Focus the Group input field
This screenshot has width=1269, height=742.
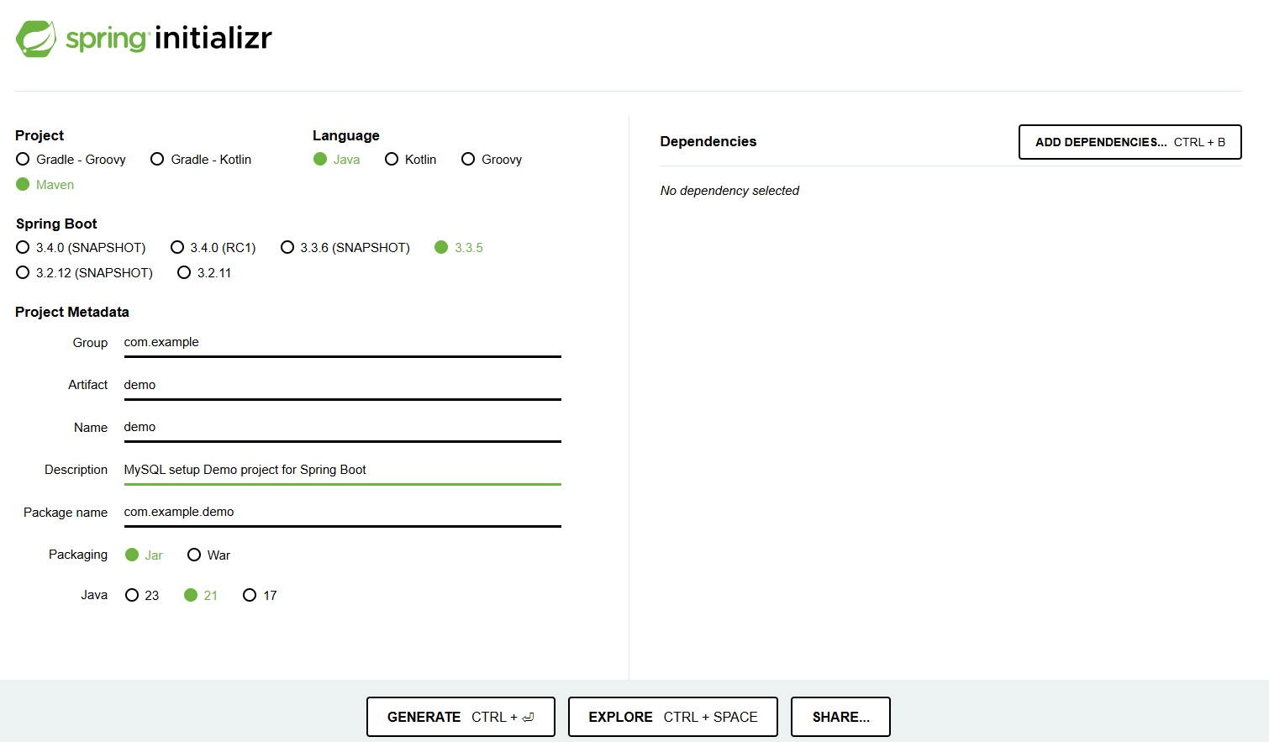coord(342,343)
